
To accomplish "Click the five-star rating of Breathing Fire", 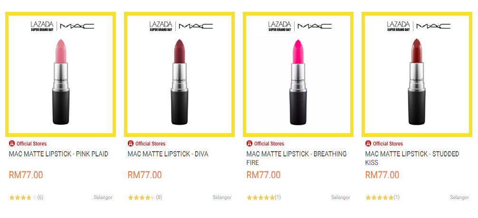I will click(x=261, y=198).
